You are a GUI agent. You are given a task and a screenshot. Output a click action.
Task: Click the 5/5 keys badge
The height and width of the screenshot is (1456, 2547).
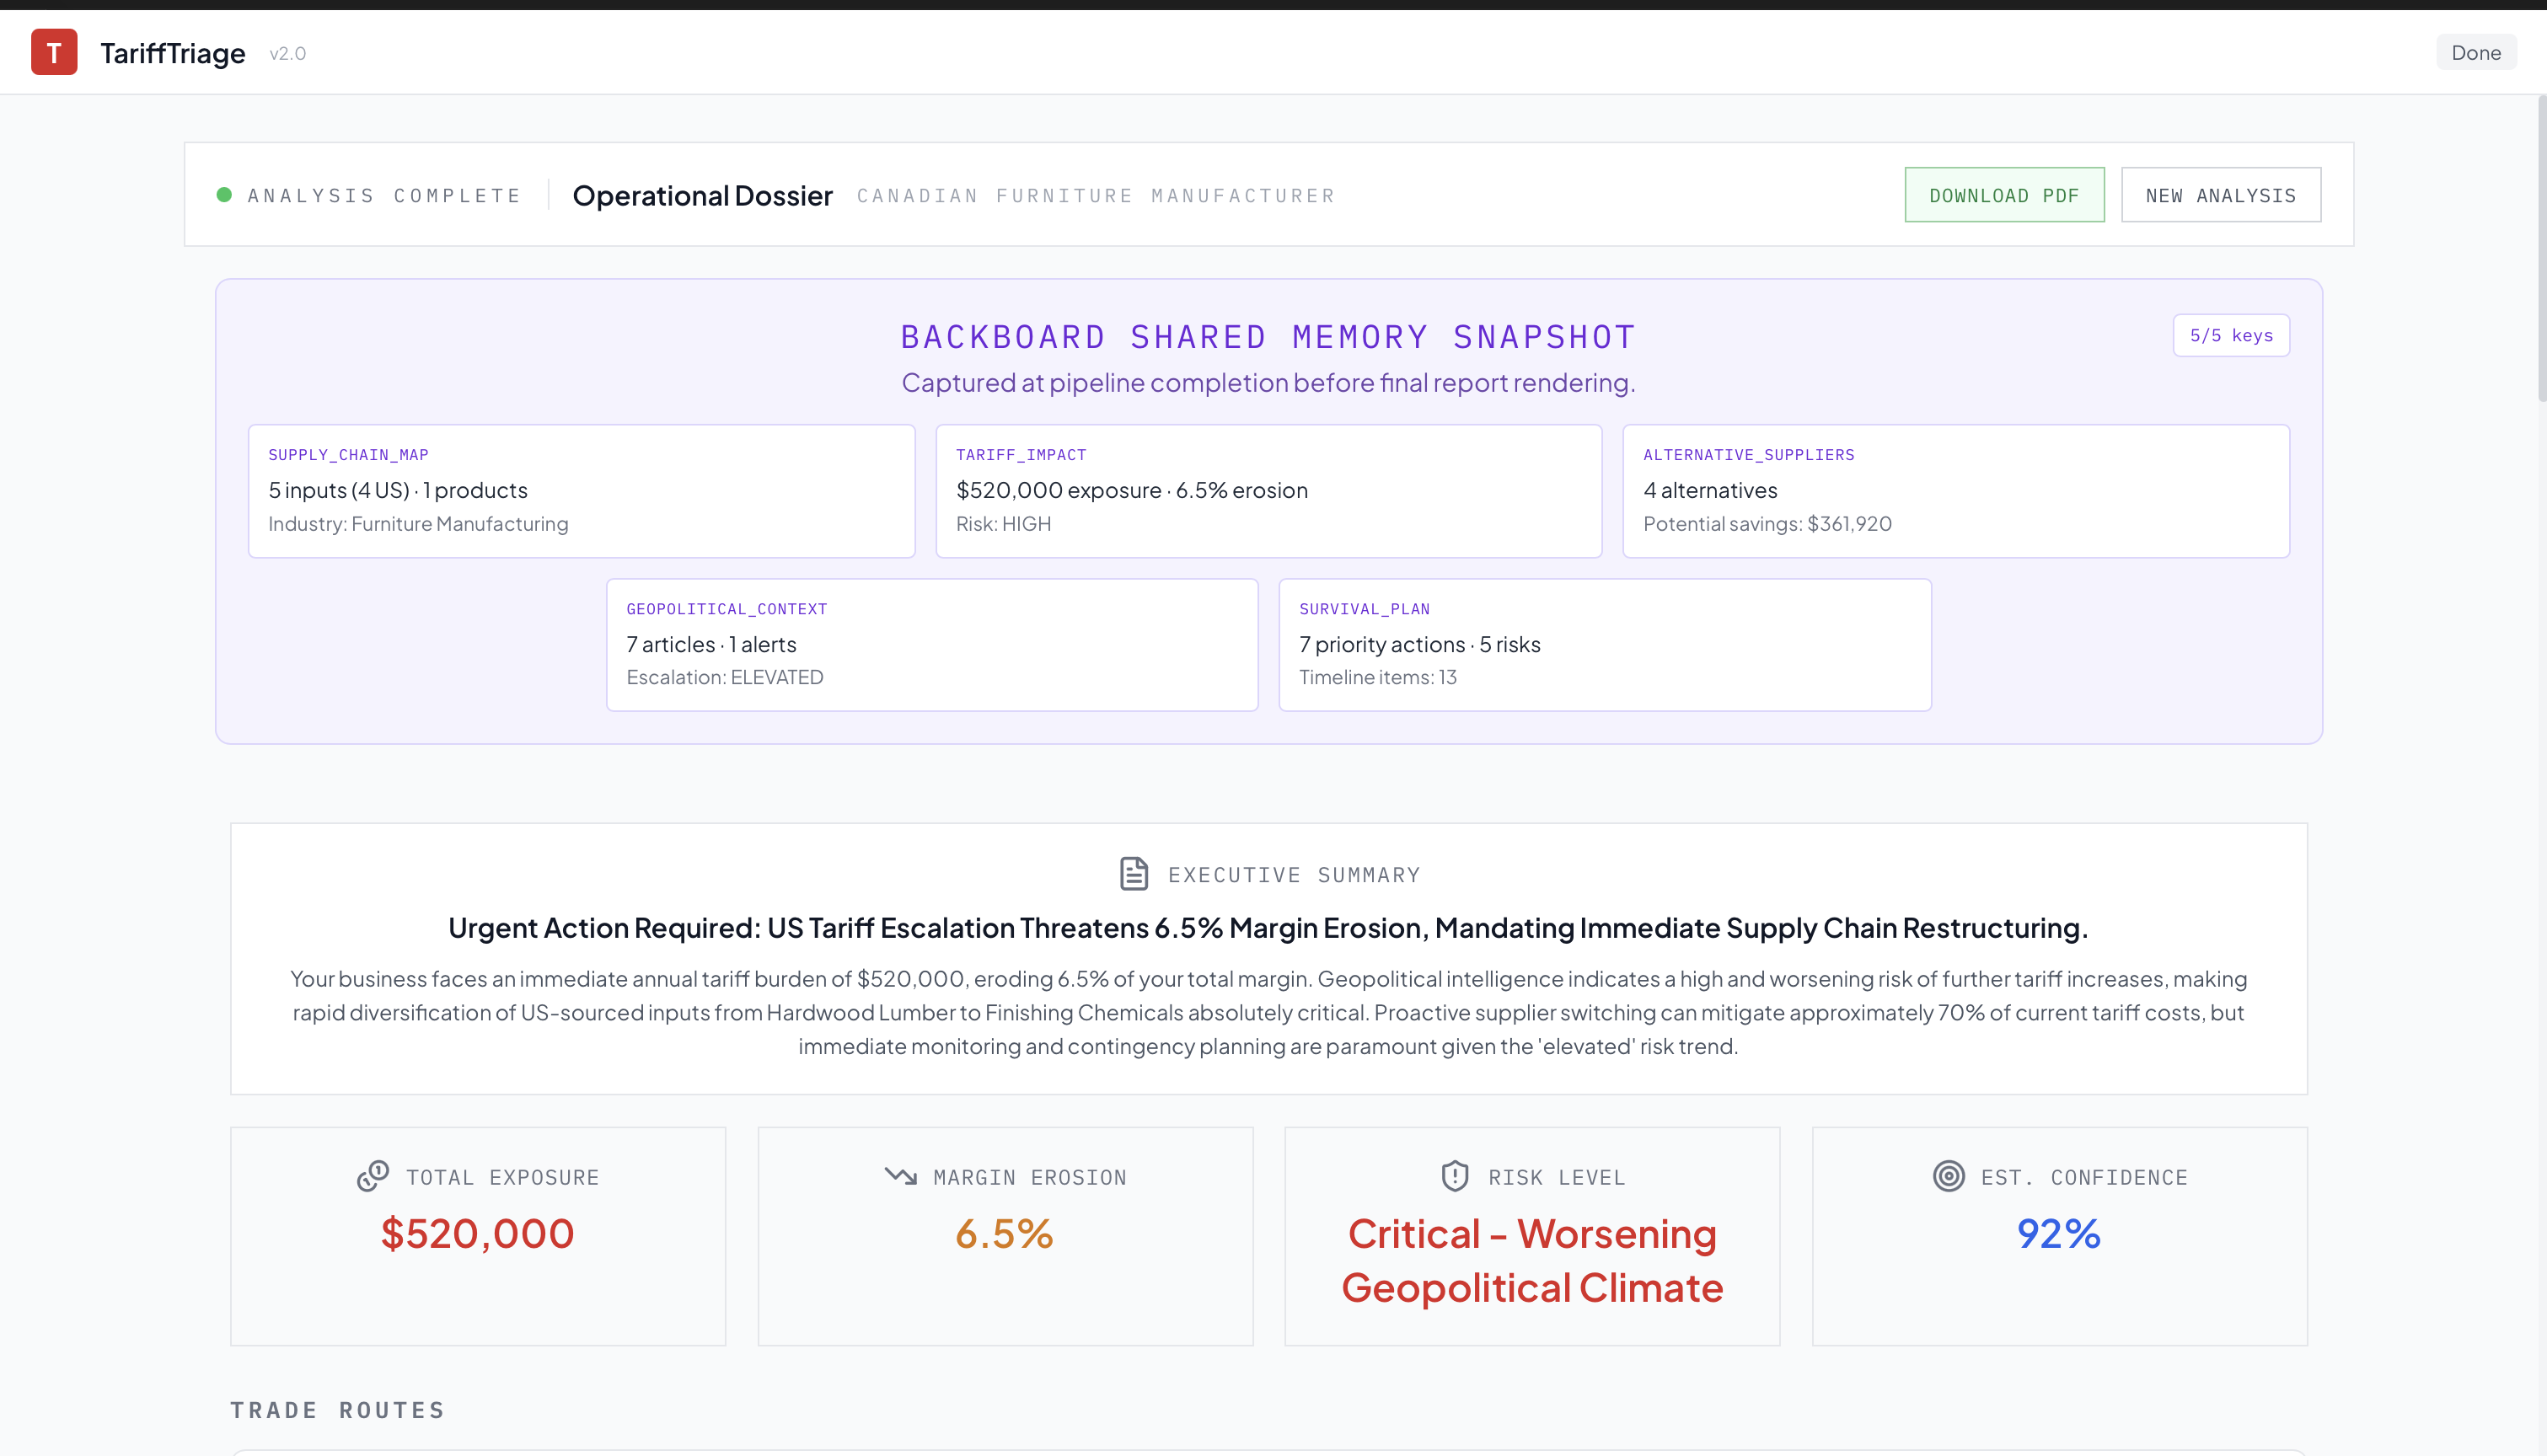pyautogui.click(x=2230, y=336)
